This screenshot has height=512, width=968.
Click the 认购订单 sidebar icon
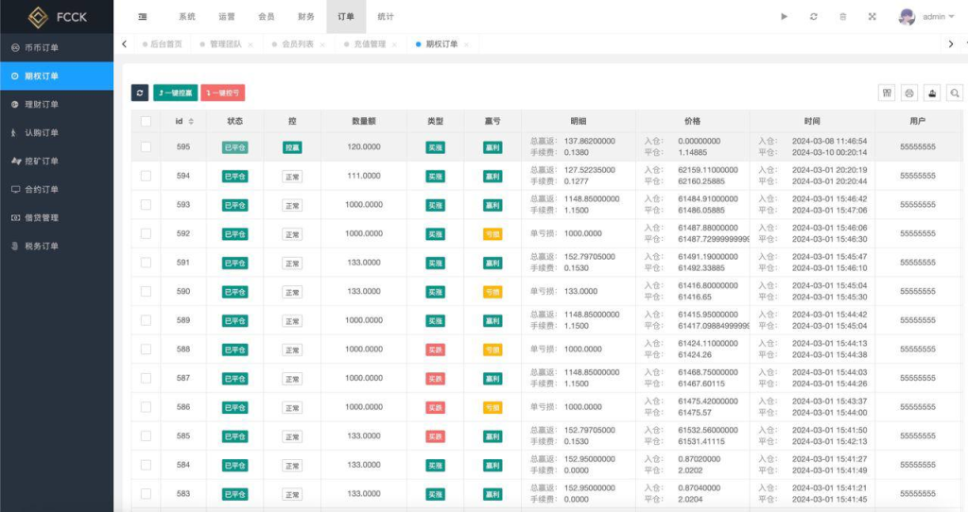click(x=14, y=132)
